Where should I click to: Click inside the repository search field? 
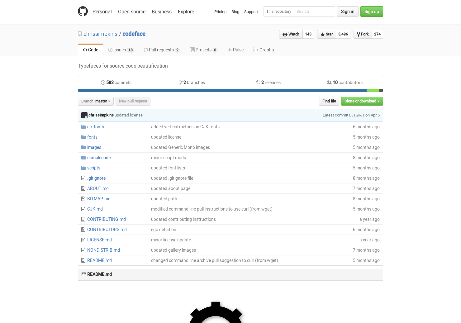pos(314,12)
